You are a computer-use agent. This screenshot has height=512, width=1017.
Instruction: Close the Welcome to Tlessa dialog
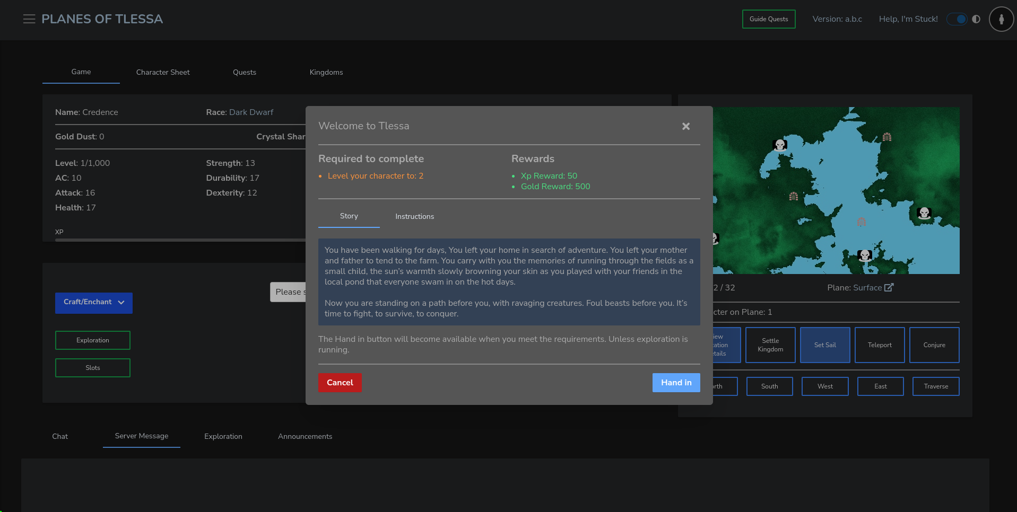[x=685, y=126]
